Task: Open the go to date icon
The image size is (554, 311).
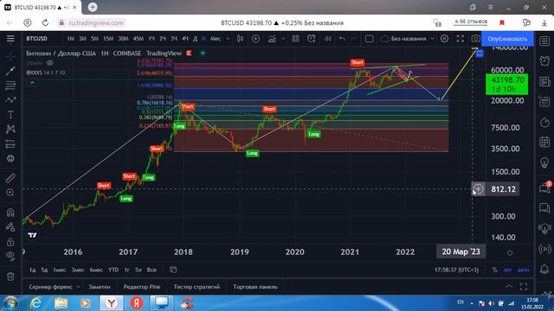Action: coord(173,270)
